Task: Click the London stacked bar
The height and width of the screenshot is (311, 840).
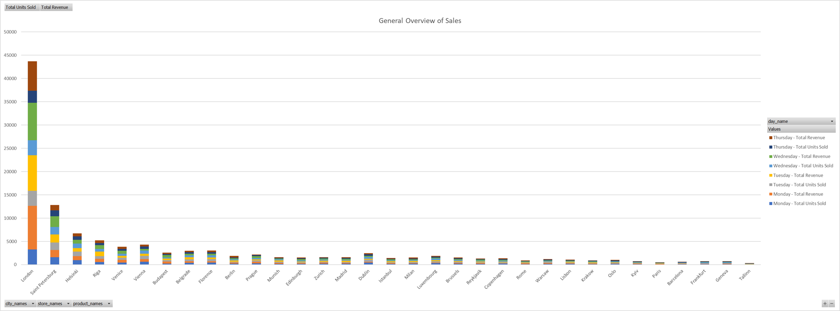Action: click(32, 163)
